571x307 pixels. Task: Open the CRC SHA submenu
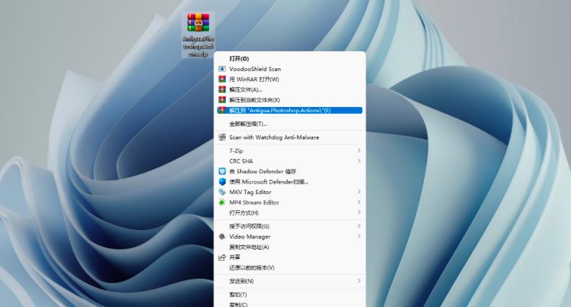(x=290, y=160)
